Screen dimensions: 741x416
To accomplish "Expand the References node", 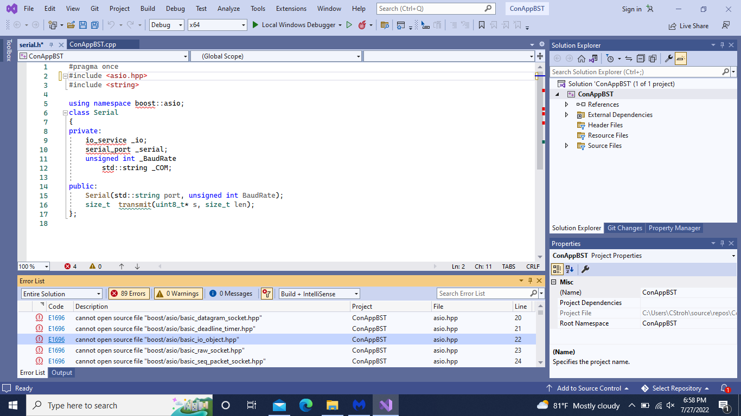I will [x=566, y=105].
